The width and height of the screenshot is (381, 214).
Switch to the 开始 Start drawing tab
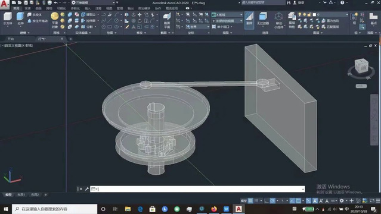click(x=11, y=39)
